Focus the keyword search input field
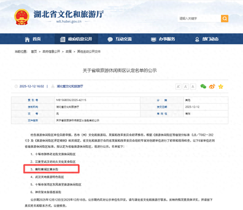This screenshot has width=243, height=210. click(x=199, y=19)
